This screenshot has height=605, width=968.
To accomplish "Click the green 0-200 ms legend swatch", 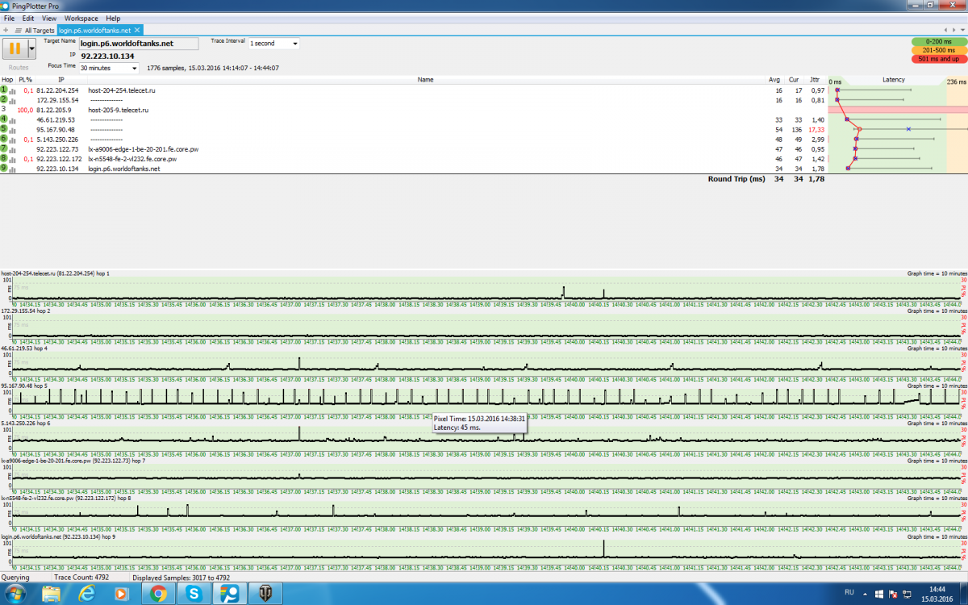I will (939, 41).
